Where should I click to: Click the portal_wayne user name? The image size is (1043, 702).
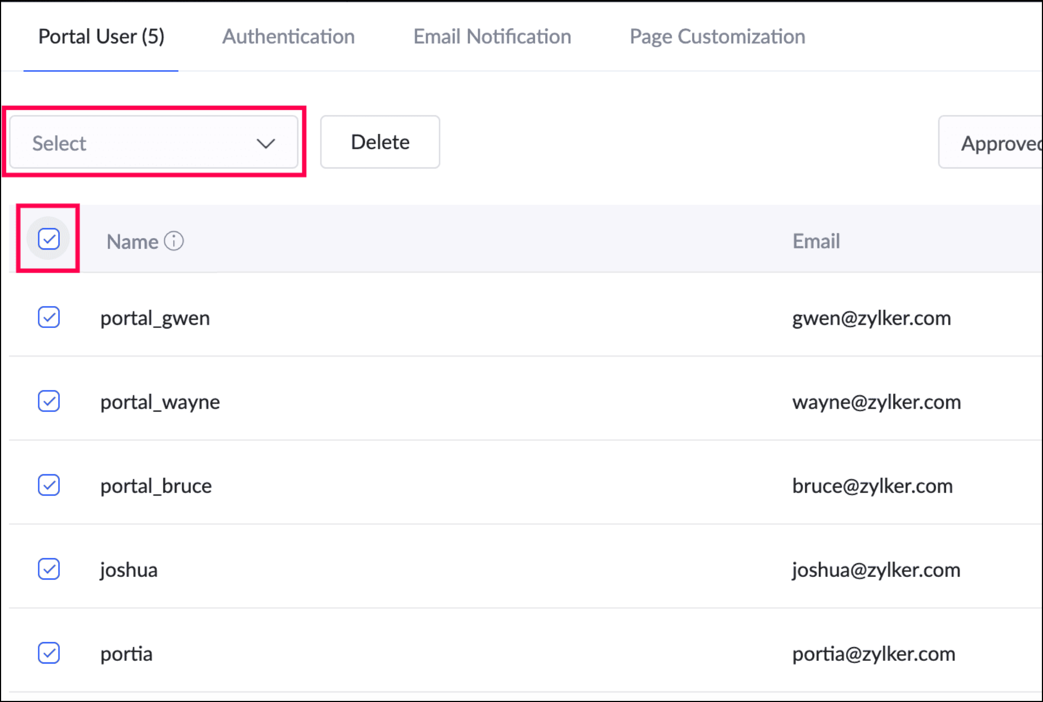(x=160, y=402)
